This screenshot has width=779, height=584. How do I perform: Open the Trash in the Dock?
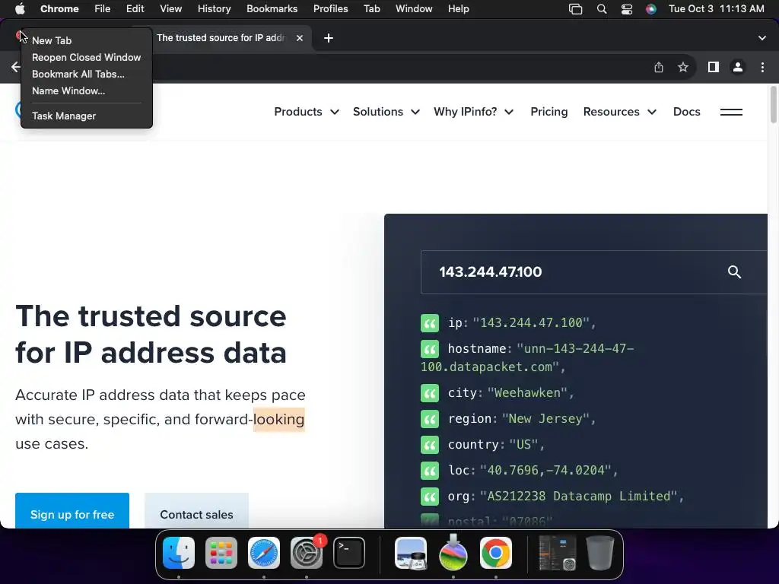point(599,553)
